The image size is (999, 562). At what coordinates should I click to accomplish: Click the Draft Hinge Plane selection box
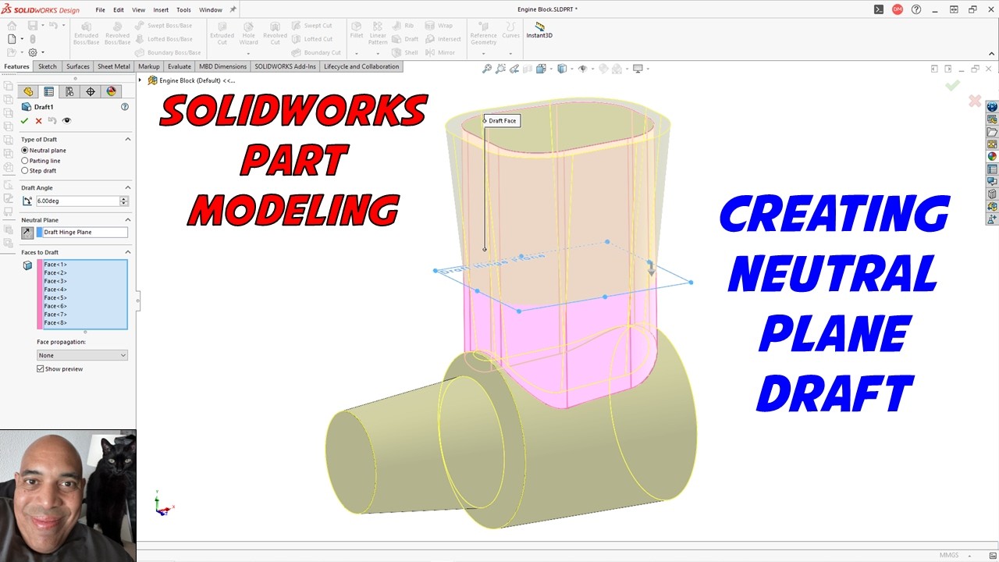tap(82, 233)
